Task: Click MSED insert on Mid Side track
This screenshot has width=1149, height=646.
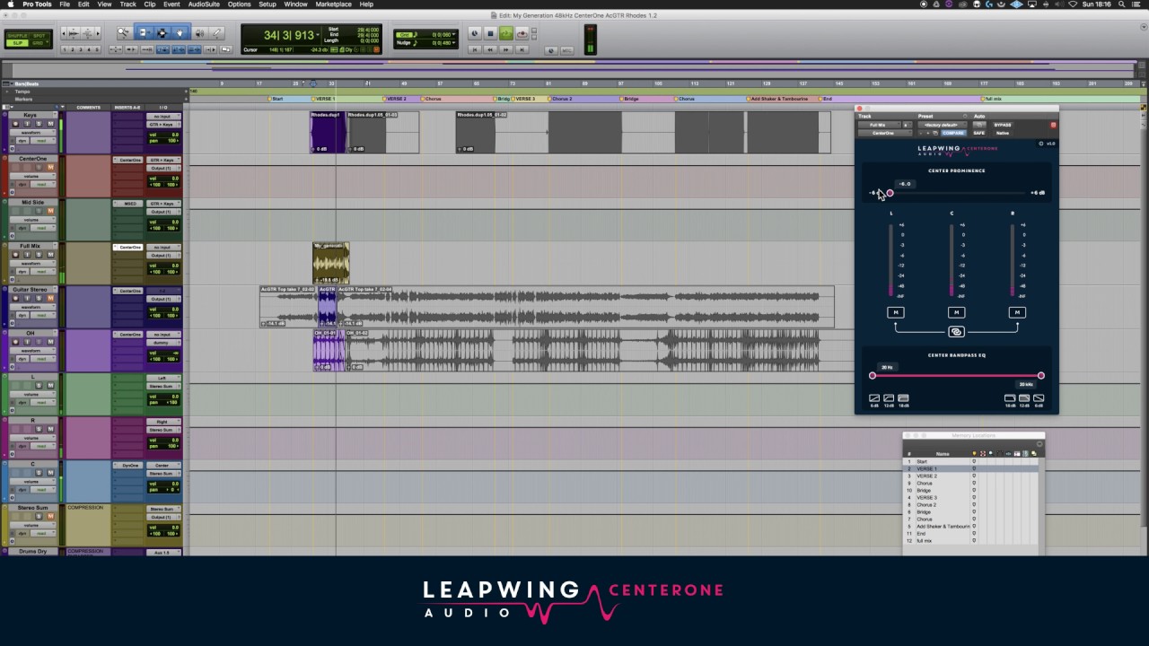Action: coord(130,204)
